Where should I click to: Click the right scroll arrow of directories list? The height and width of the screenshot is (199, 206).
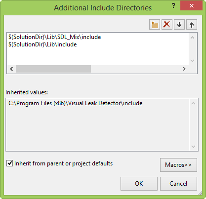point(184,69)
